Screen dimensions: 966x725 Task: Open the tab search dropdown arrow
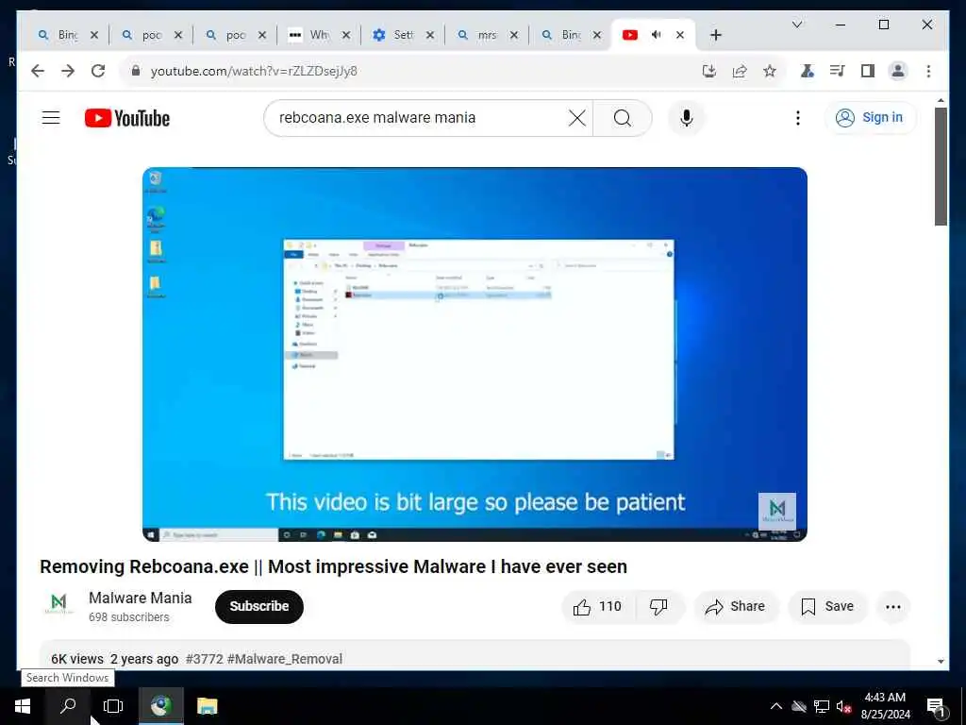(x=797, y=25)
